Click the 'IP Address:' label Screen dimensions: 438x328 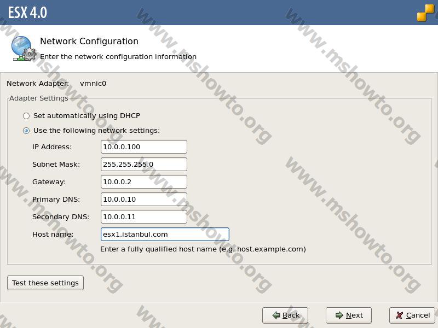click(52, 147)
